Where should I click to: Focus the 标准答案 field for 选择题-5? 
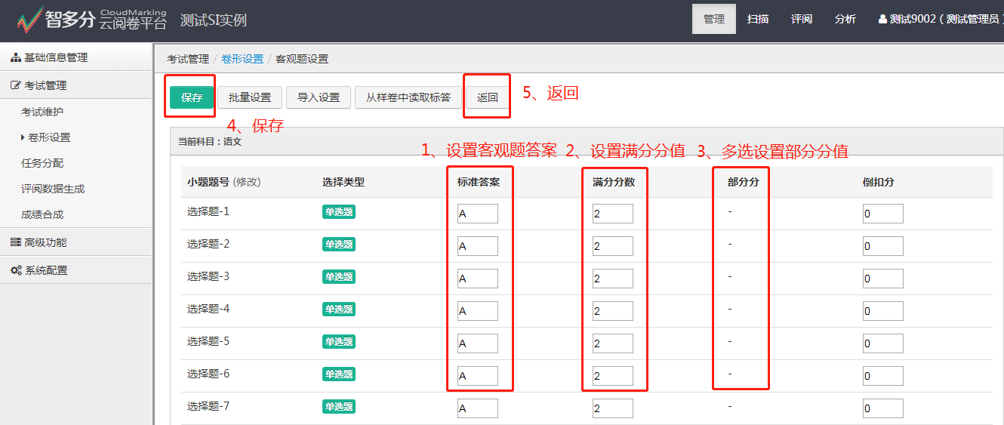478,343
